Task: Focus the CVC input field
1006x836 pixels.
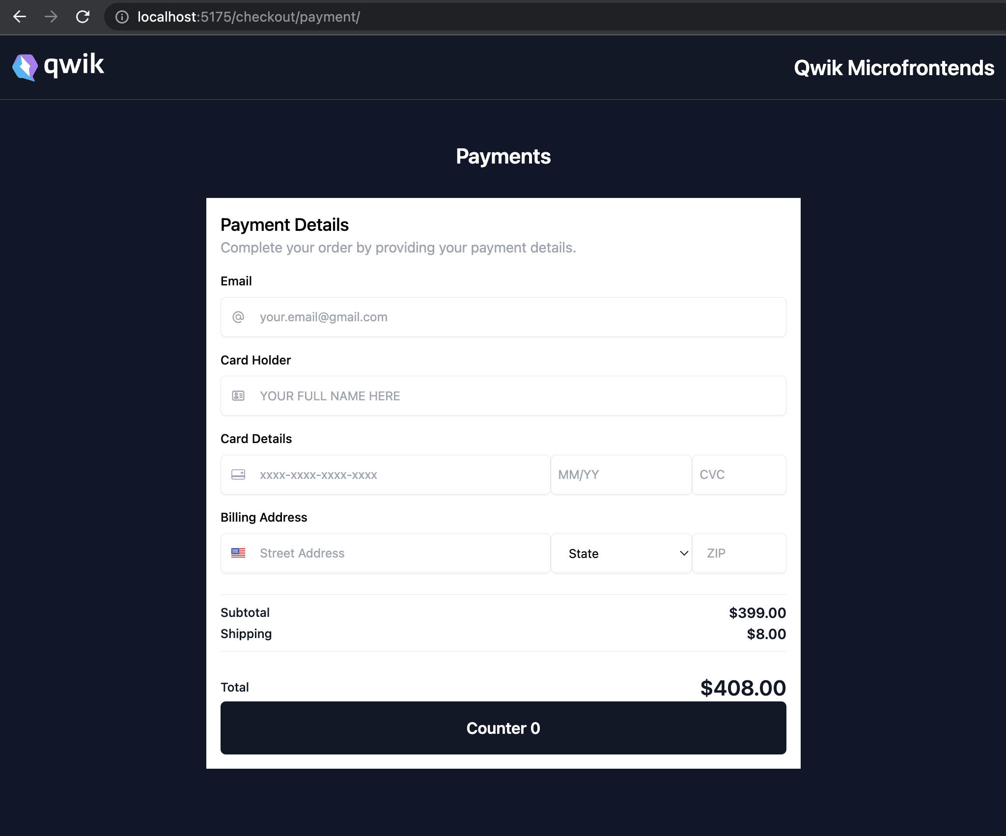Action: point(739,474)
